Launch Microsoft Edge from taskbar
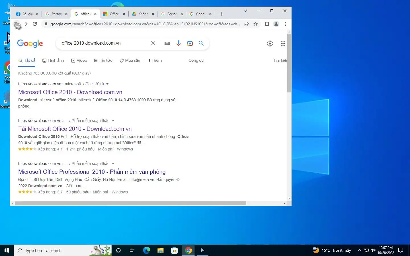Image resolution: width=410 pixels, height=256 pixels. [x=146, y=250]
